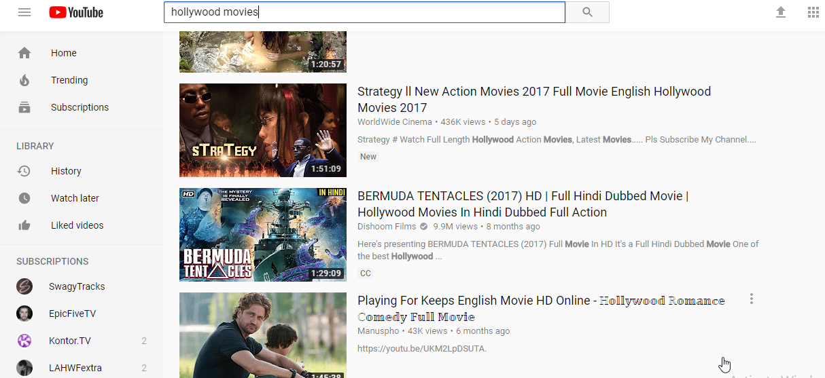The height and width of the screenshot is (378, 825).
Task: Click the New badge under Strategy
Action: pos(368,157)
